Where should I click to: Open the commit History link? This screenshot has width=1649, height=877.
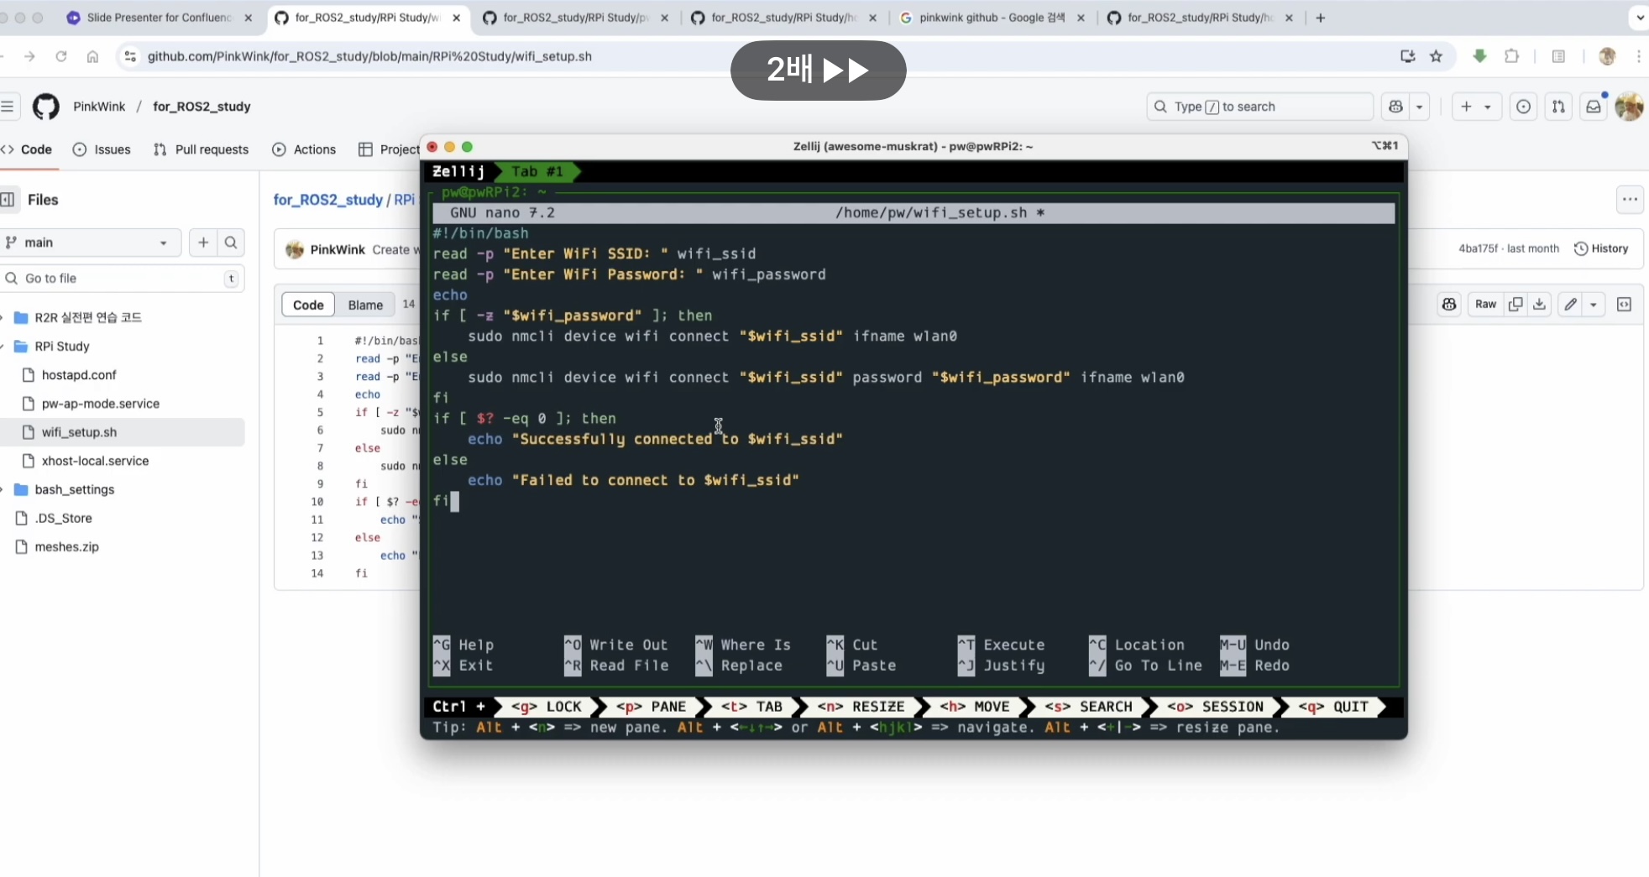pos(1601,248)
